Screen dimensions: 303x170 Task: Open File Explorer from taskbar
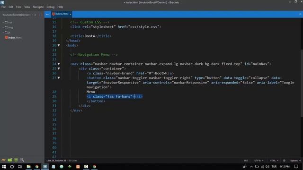click(x=28, y=167)
